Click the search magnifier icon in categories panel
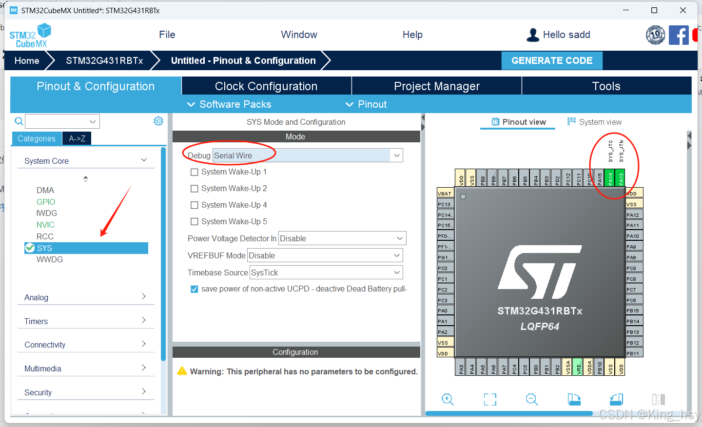702x427 pixels. click(x=19, y=121)
